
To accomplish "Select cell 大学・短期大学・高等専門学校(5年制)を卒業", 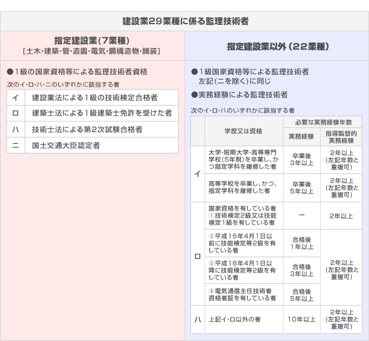I will (244, 160).
